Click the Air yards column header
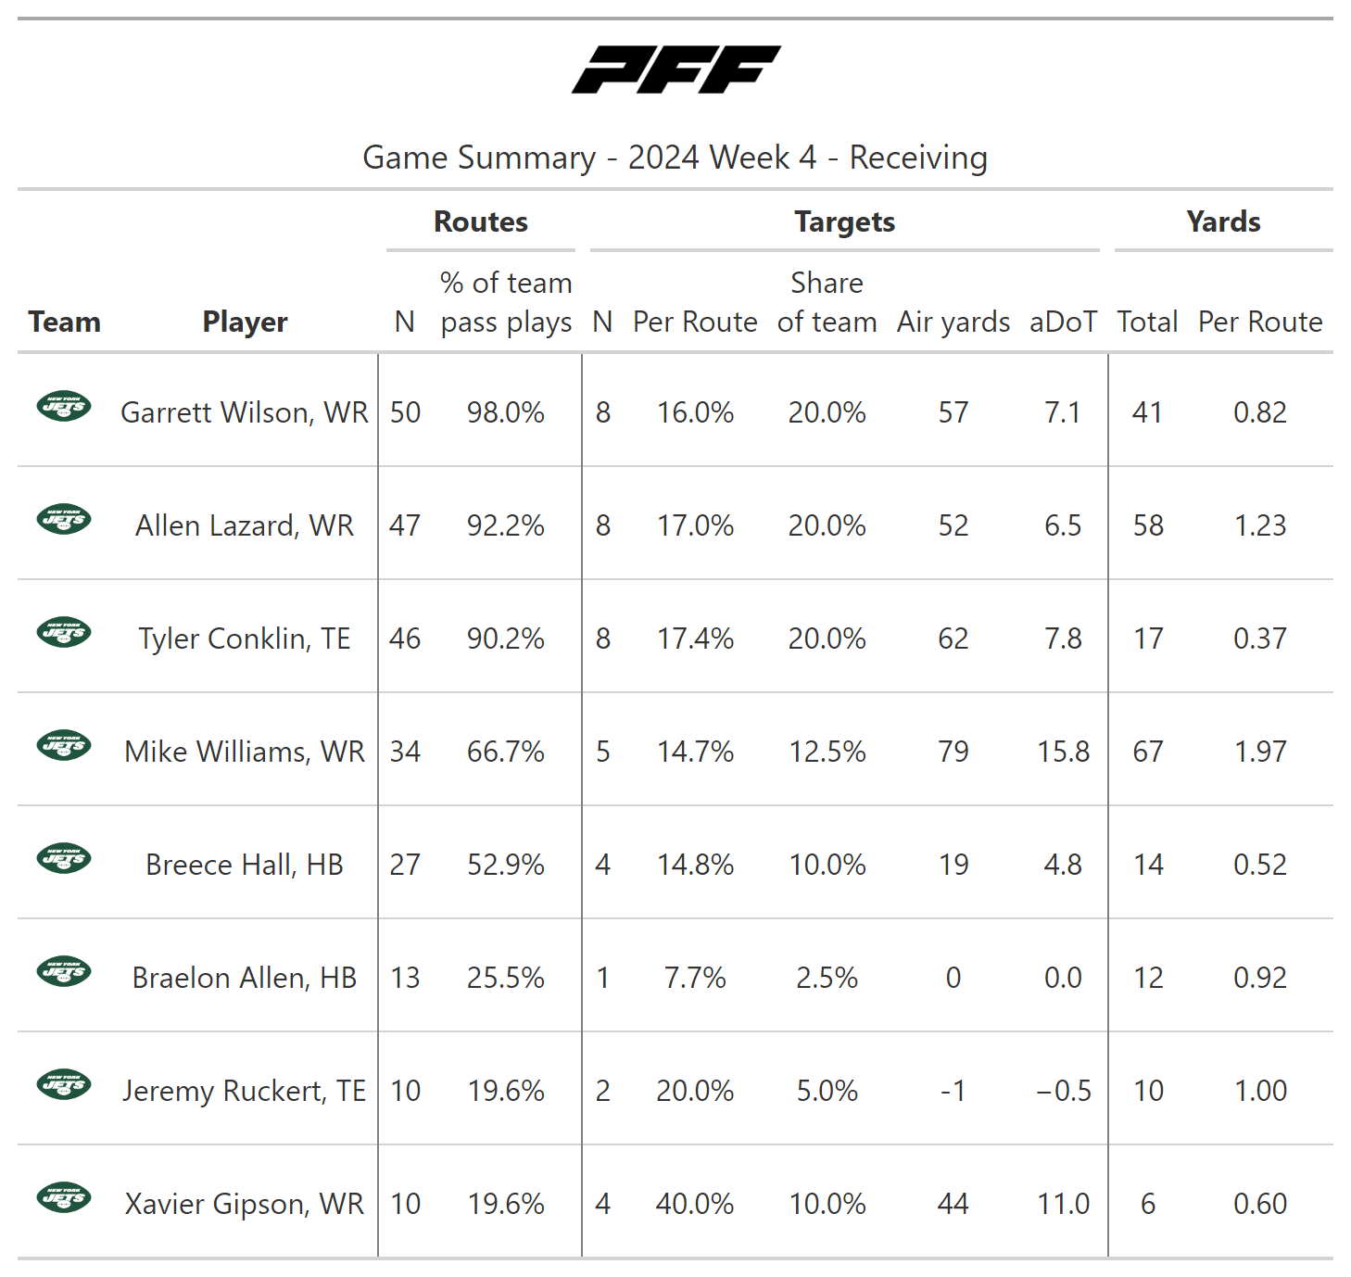 953,322
